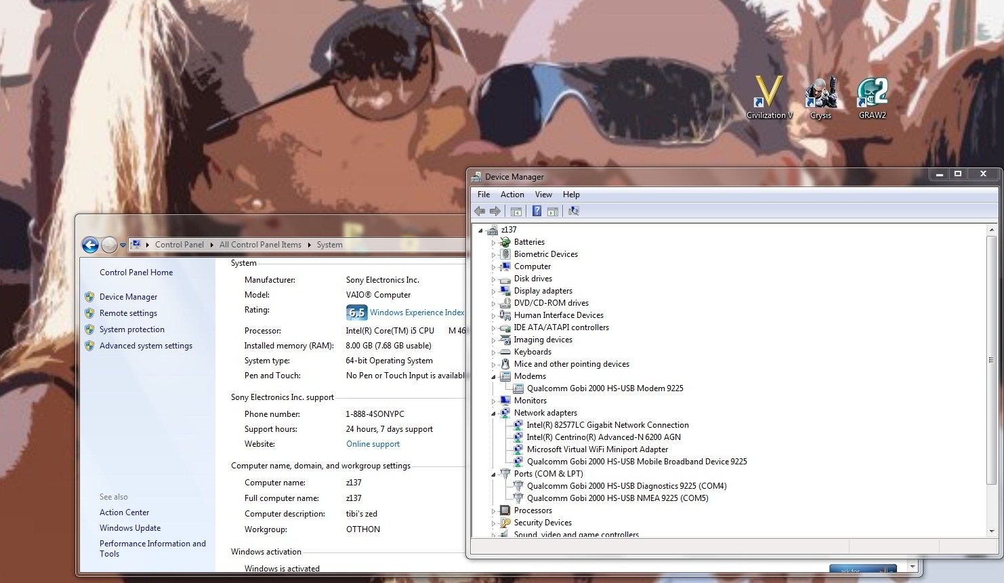This screenshot has width=1004, height=583.
Task: Select Intel(R) 82577LC Gigabit Network Connection
Action: click(x=607, y=425)
